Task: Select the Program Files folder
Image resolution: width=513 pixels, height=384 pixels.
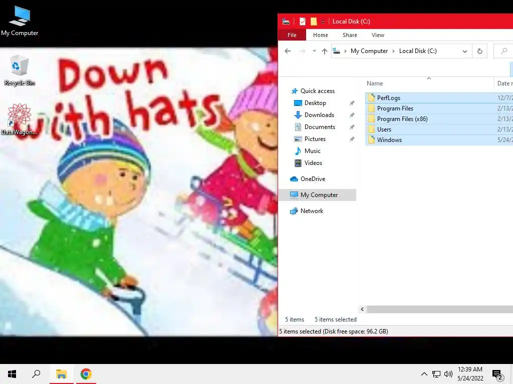Action: [439, 108]
